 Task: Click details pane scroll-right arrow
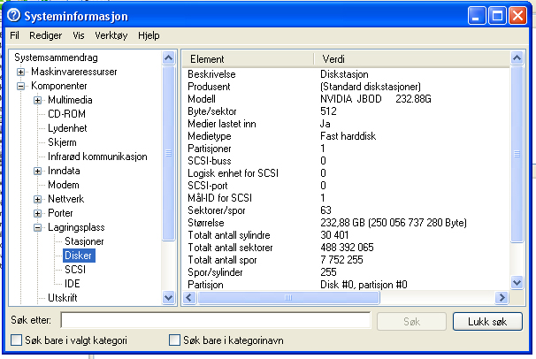coord(502,297)
